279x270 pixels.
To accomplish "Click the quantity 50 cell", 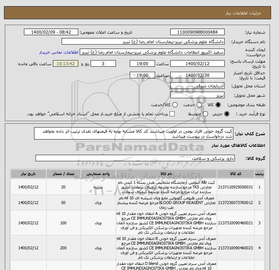I will (x=63, y=203).
